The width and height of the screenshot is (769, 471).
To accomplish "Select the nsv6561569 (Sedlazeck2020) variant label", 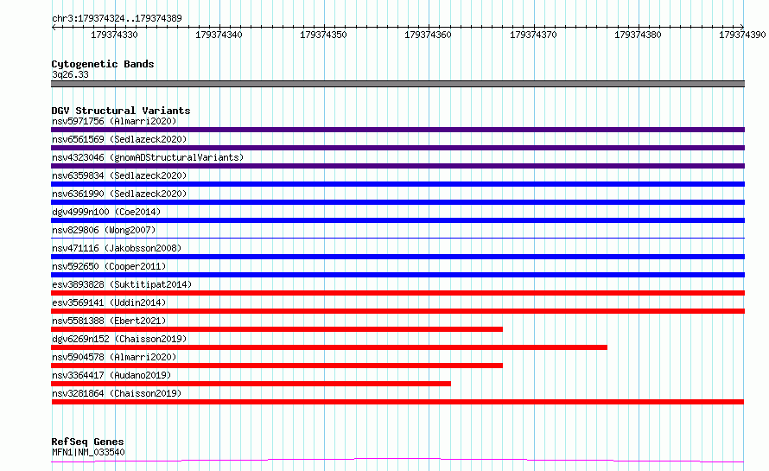I will pos(119,139).
